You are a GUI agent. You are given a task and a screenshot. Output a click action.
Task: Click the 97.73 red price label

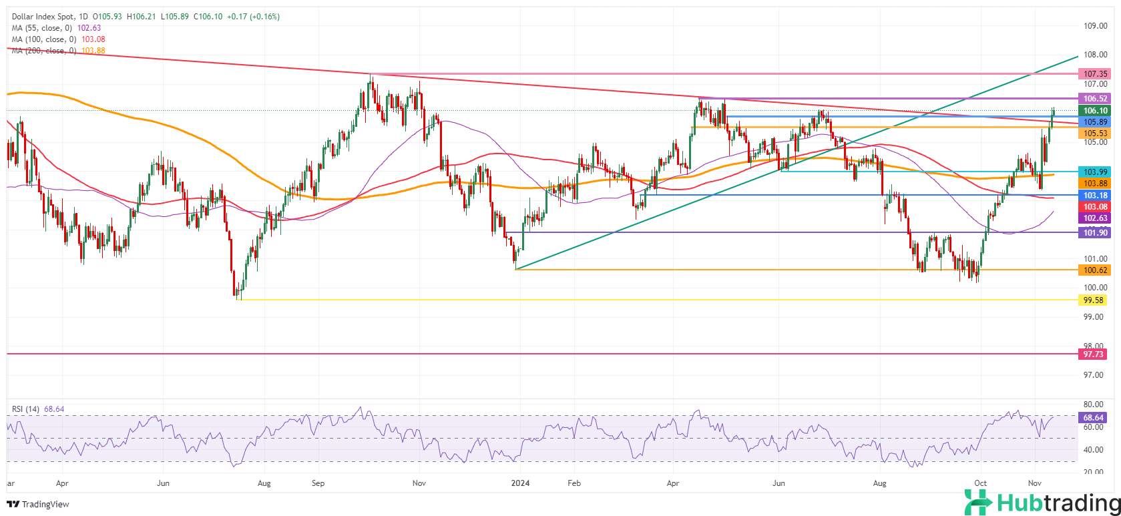[x=1096, y=354]
